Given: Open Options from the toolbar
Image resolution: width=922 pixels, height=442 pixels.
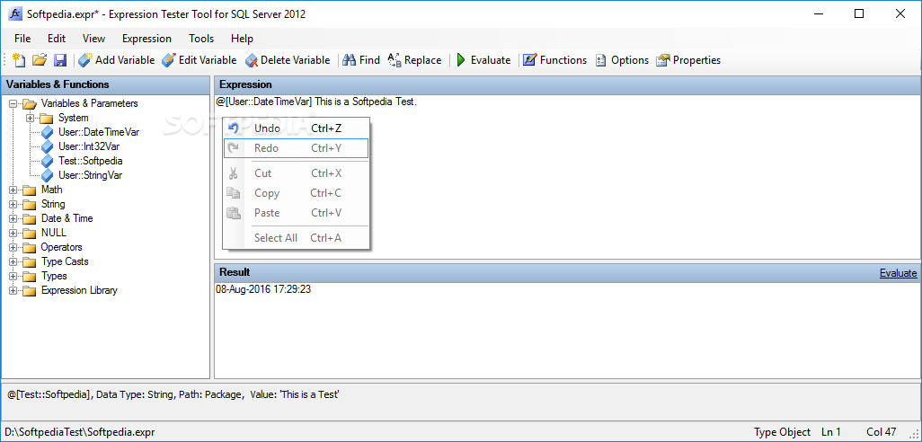Looking at the screenshot, I should [x=622, y=60].
